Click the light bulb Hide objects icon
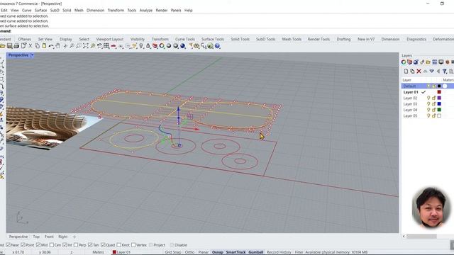This screenshot has height=255, width=454. coord(141,45)
